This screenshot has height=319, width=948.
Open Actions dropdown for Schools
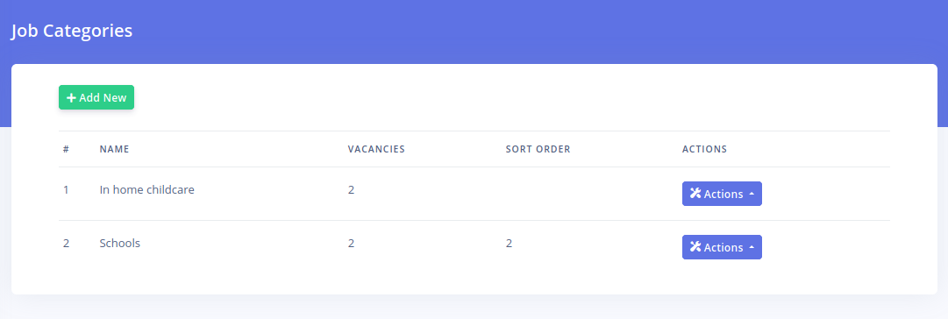[x=722, y=247]
